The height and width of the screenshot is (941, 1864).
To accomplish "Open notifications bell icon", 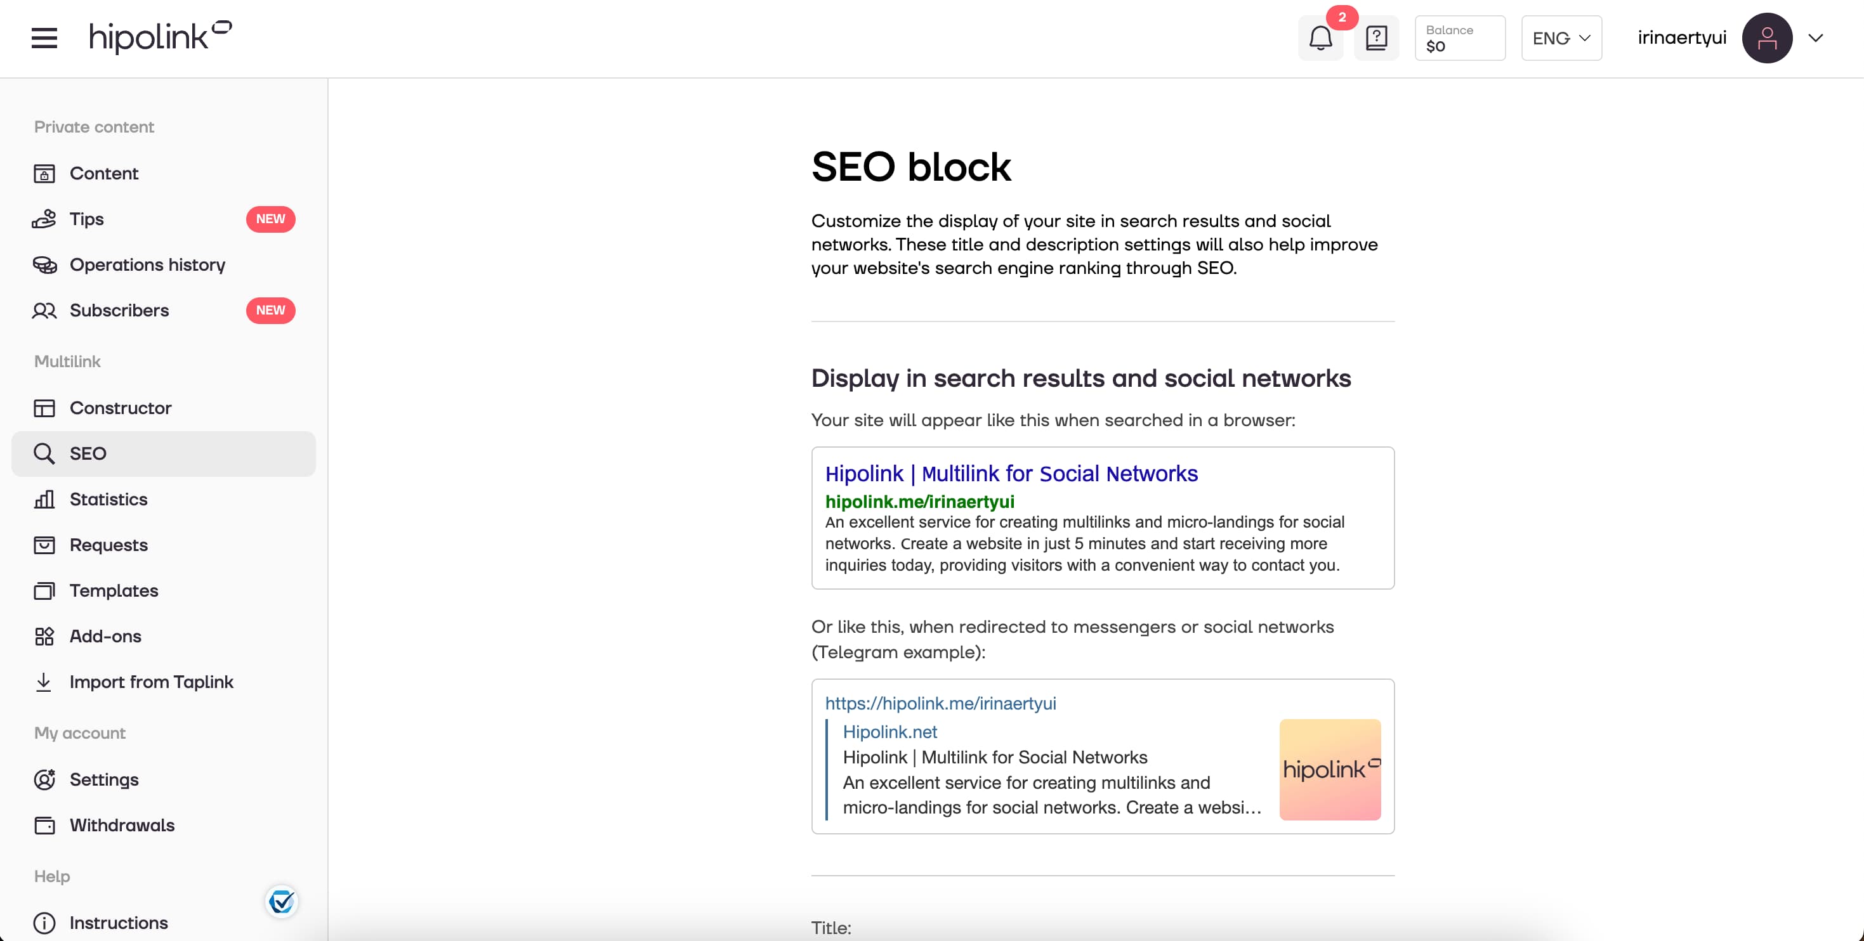I will click(1320, 37).
